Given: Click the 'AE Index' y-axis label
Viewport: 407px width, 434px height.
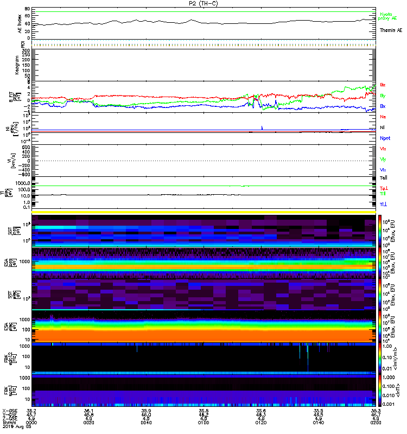Looking at the screenshot, I should pos(20,24).
